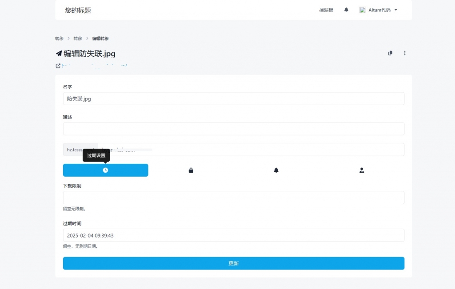This screenshot has width=455, height=289.
Task: Click the notification bell in the top header
Action: click(346, 10)
